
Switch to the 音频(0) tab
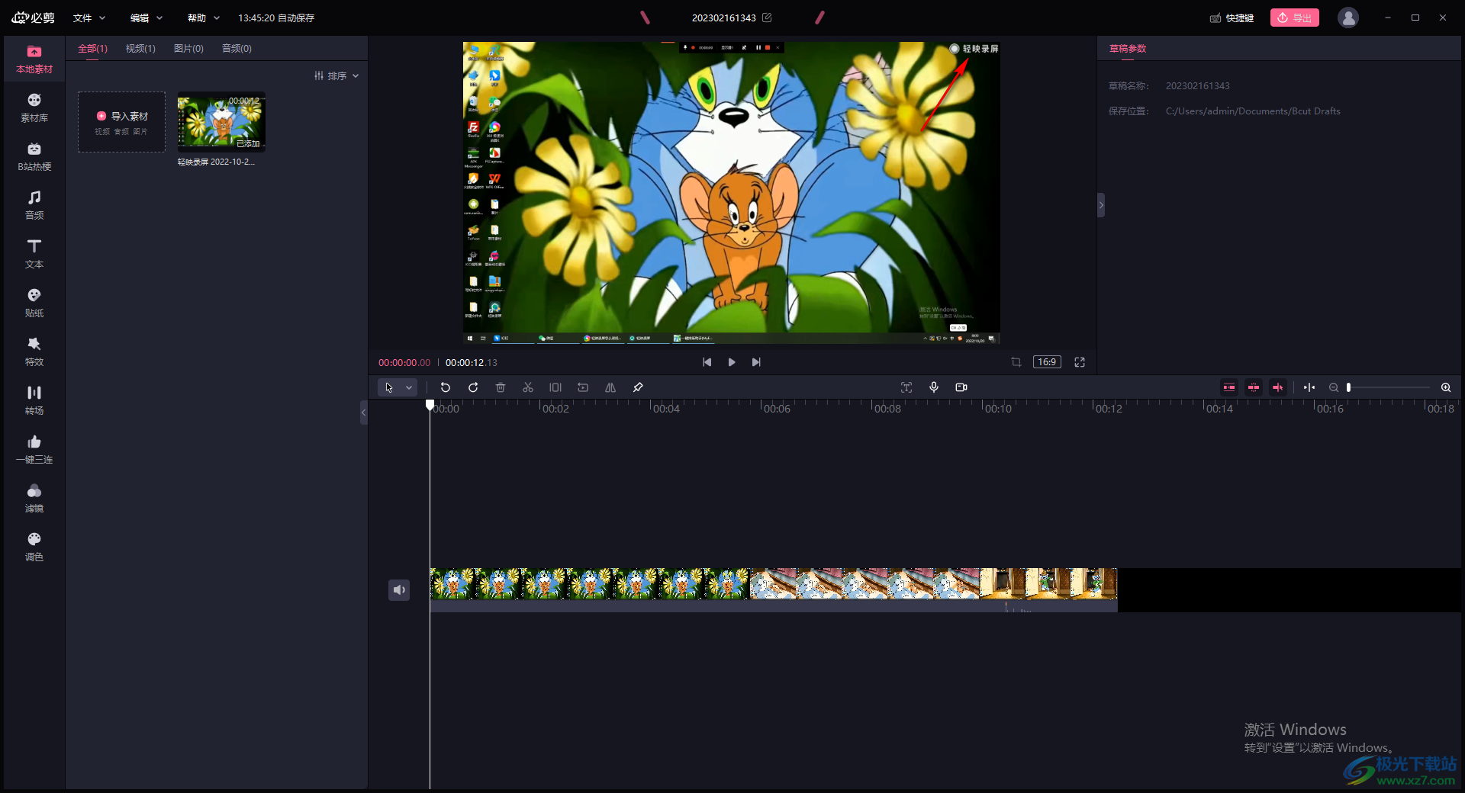click(237, 48)
